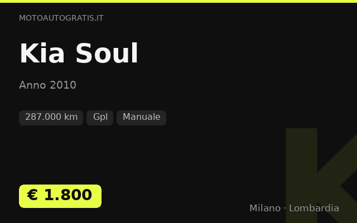This screenshot has height=223, width=357.
Task: Click the word Kia in title
Action: (42, 54)
